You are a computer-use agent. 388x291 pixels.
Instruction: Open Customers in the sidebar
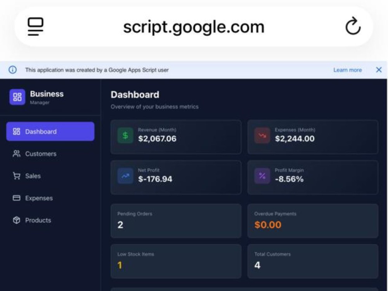click(x=50, y=154)
